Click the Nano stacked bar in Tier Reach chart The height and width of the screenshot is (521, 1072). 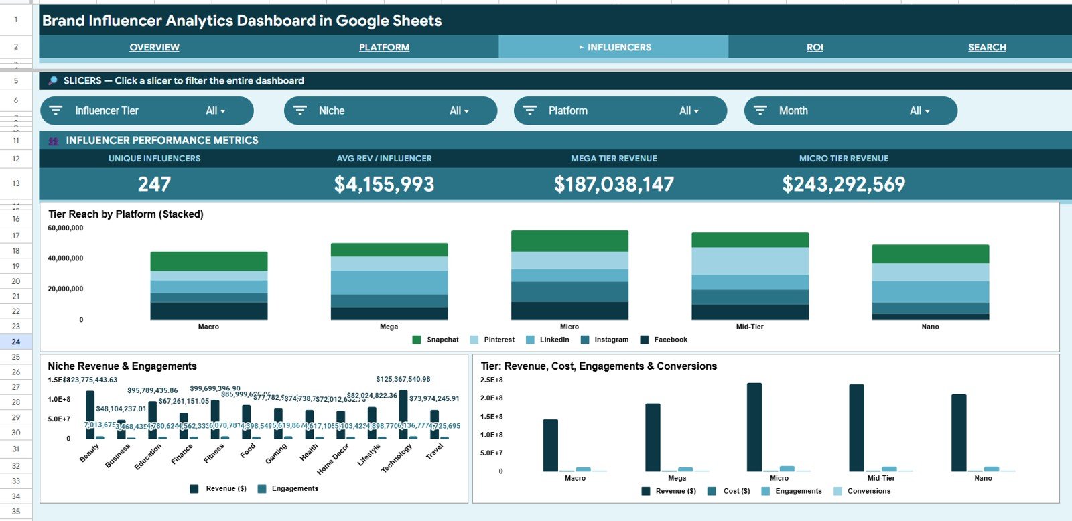click(x=931, y=282)
